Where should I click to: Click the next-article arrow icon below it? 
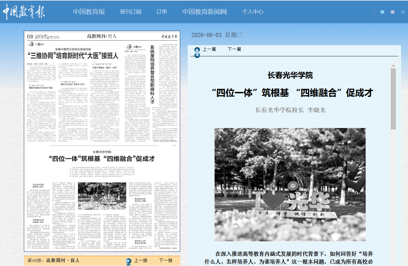pos(197,55)
